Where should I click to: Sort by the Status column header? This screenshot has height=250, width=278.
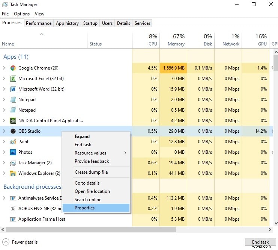click(110, 40)
